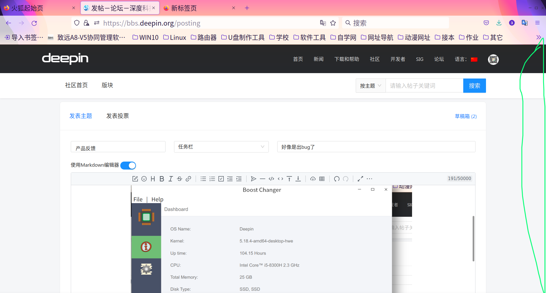Insert a table into the post
This screenshot has width=546, height=293.
[322, 179]
